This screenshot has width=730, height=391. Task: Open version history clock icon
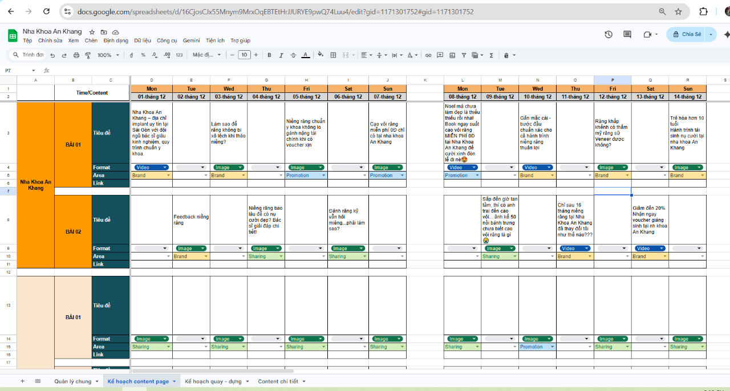(x=609, y=34)
